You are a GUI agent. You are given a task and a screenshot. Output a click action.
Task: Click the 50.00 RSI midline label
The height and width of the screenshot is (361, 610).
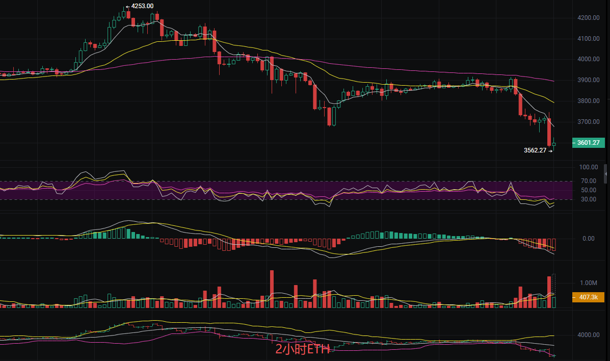click(589, 190)
